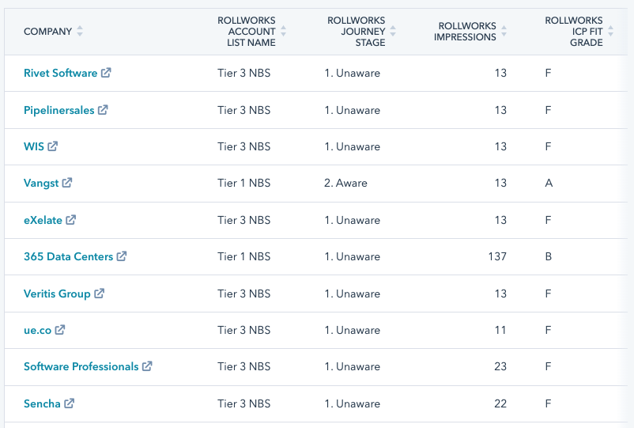This screenshot has width=634, height=428.
Task: Click the ROLLWORKS IMPRESSIONS header
Action: tap(465, 31)
